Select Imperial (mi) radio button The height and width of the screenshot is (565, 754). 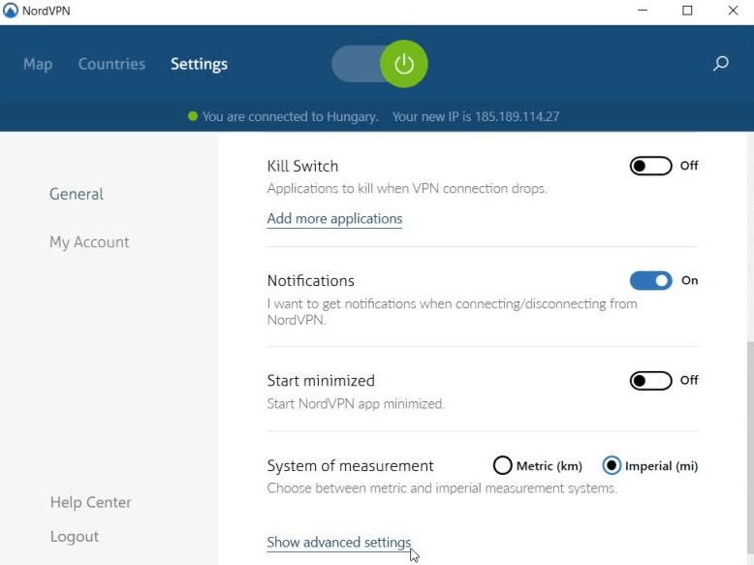(612, 465)
